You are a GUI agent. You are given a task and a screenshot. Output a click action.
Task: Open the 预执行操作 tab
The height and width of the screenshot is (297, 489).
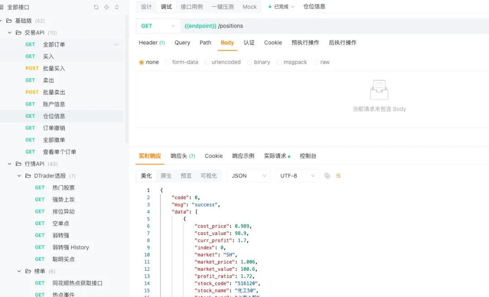pos(305,43)
